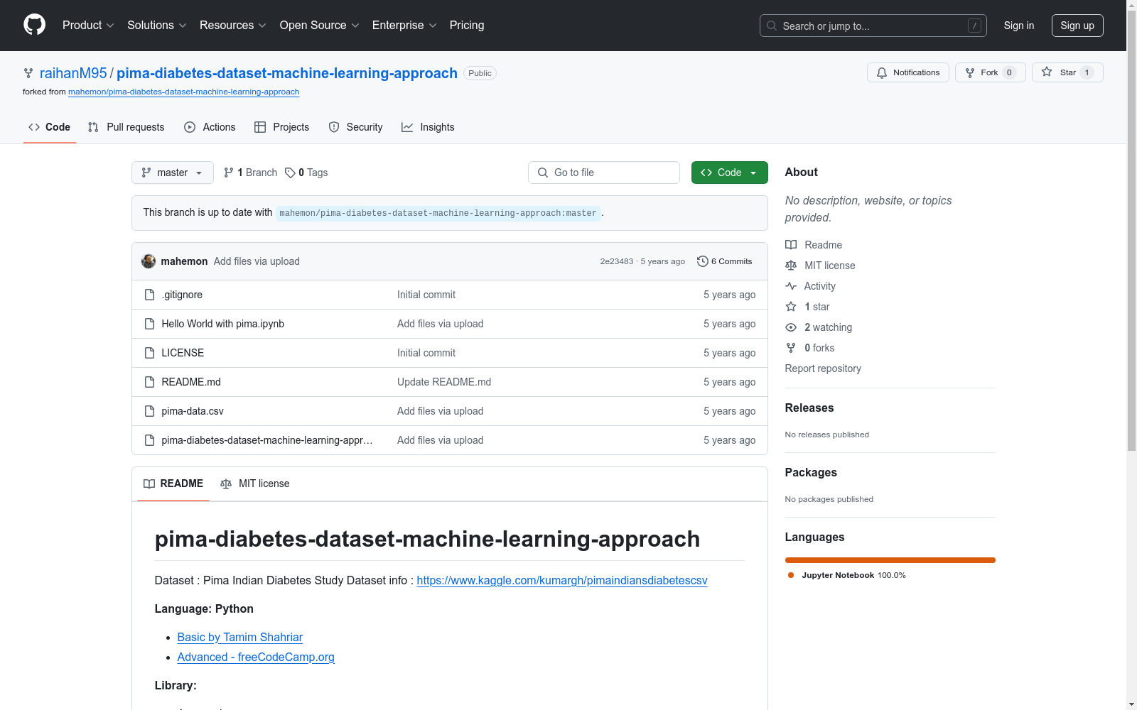Open the master branch dropdown
1137x710 pixels.
(173, 173)
